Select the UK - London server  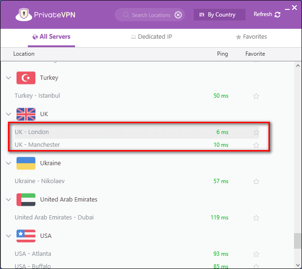(x=137, y=132)
